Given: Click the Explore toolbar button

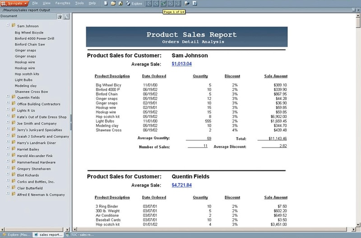Looking at the screenshot, I should 134,4.
